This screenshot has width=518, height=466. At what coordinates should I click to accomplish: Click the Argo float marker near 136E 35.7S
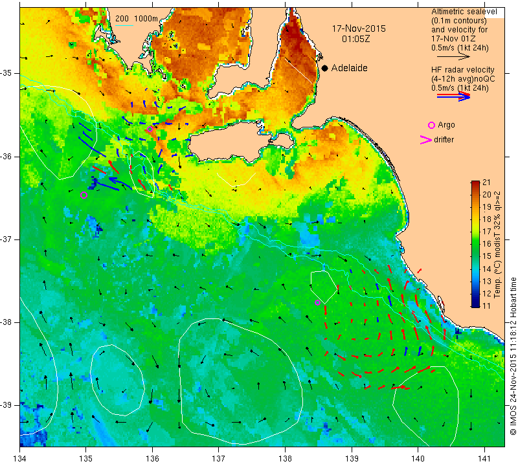[x=150, y=129]
